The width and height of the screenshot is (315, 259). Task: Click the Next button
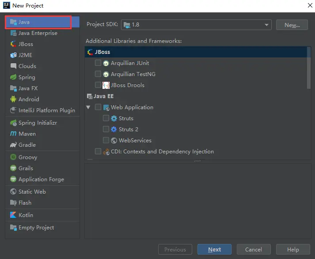click(x=214, y=249)
